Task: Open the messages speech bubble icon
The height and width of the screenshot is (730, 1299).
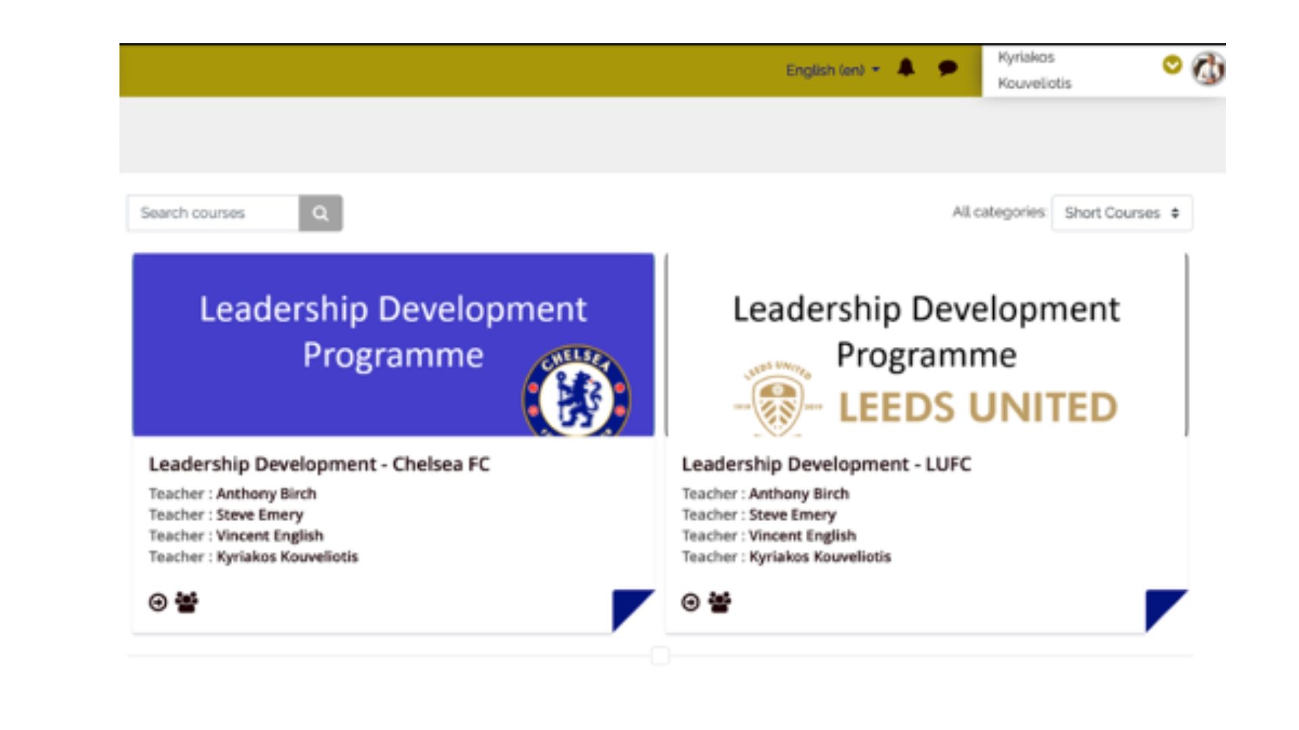Action: pos(947,68)
